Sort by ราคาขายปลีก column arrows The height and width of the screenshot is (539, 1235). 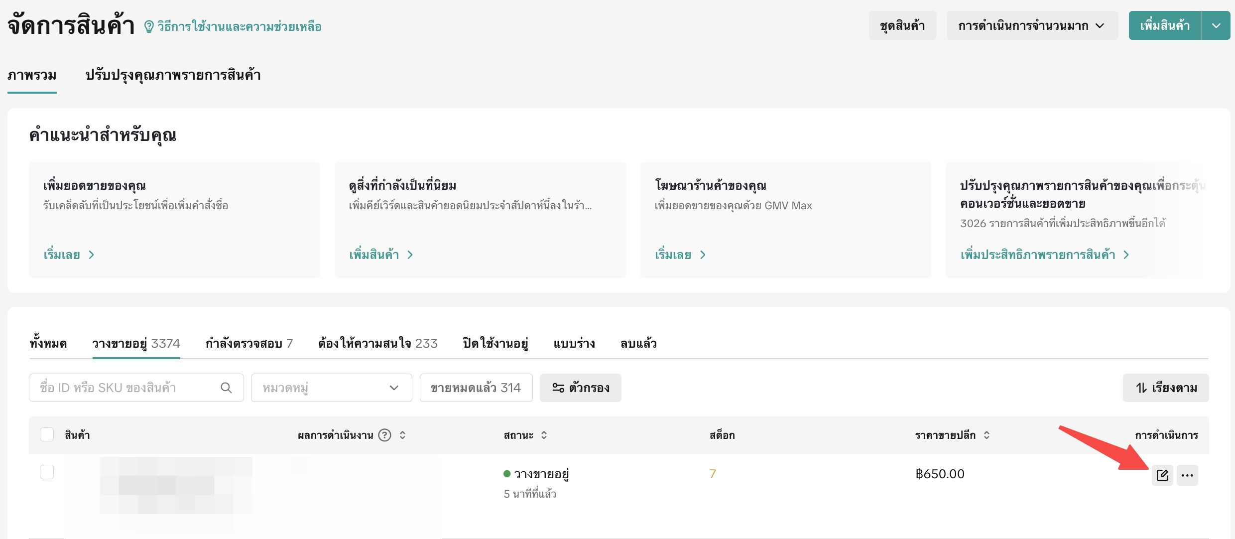(987, 435)
